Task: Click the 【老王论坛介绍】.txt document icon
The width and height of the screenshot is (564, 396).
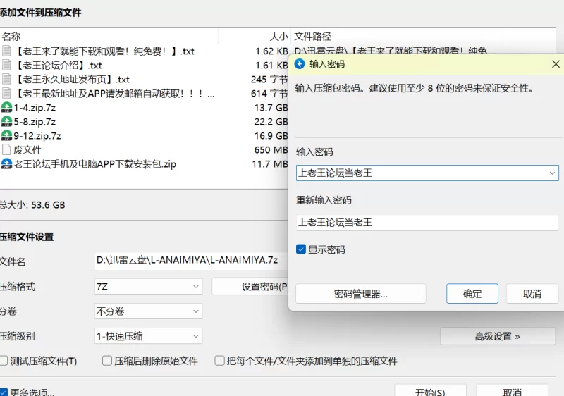Action: pyautogui.click(x=6, y=66)
